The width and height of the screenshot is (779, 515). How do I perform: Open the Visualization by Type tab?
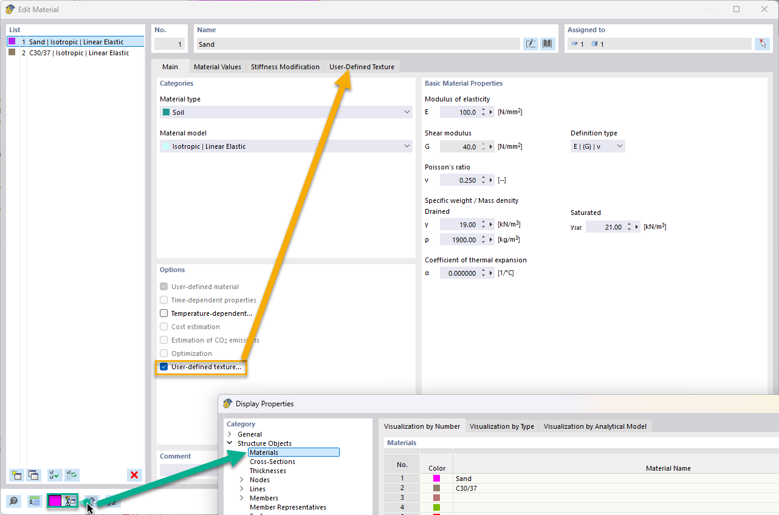(501, 426)
